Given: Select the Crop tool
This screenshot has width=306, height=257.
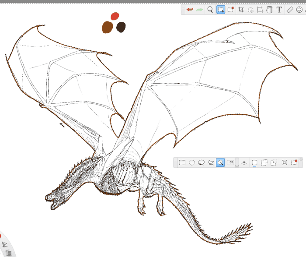Looking at the screenshot, I should 241,9.
